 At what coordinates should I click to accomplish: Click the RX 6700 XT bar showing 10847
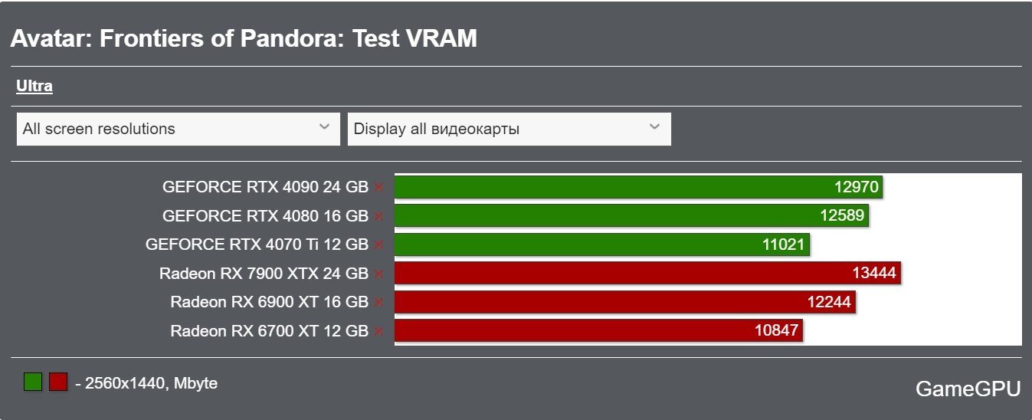[598, 330]
